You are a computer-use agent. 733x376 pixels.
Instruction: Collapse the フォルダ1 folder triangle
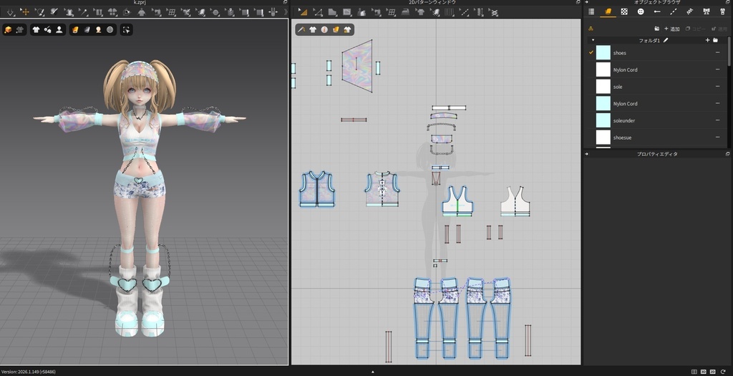[x=593, y=41]
